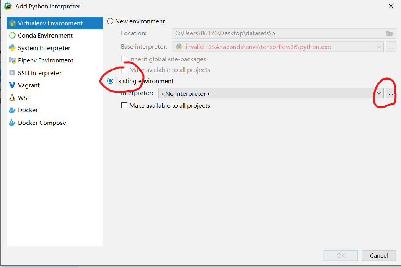Click the Base interpreter: label
Viewport: 401px width, 268px height.
pyautogui.click(x=144, y=47)
